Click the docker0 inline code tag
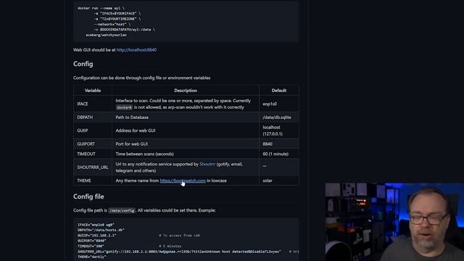Screen dimensions: 464x261 (x=124, y=107)
